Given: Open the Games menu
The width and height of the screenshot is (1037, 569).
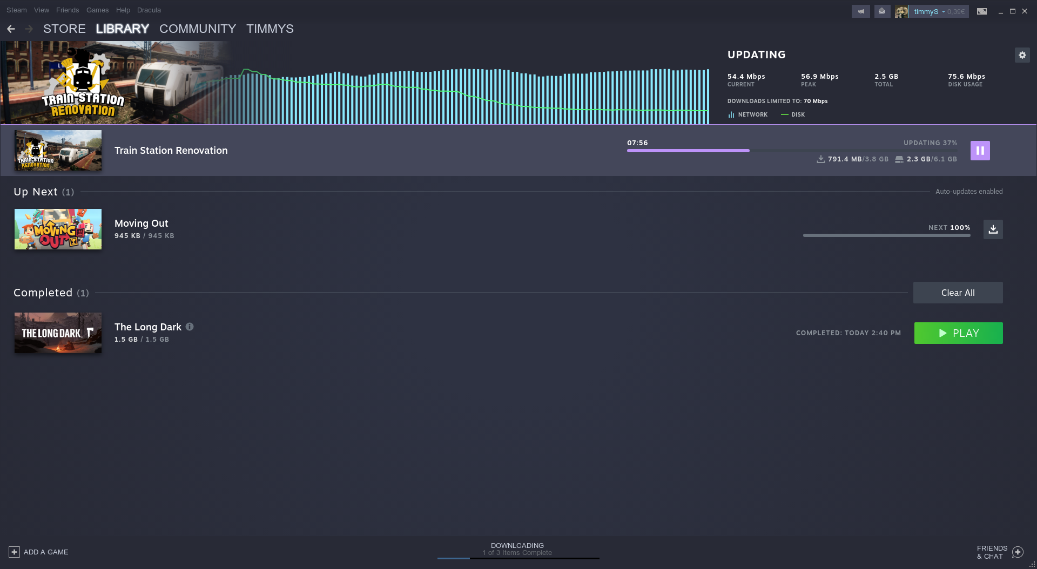Looking at the screenshot, I should (97, 10).
